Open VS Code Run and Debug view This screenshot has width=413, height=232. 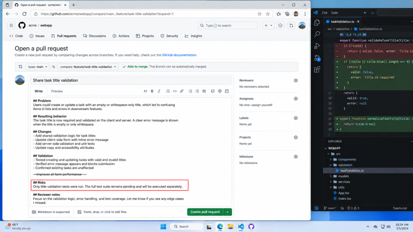tap(317, 46)
